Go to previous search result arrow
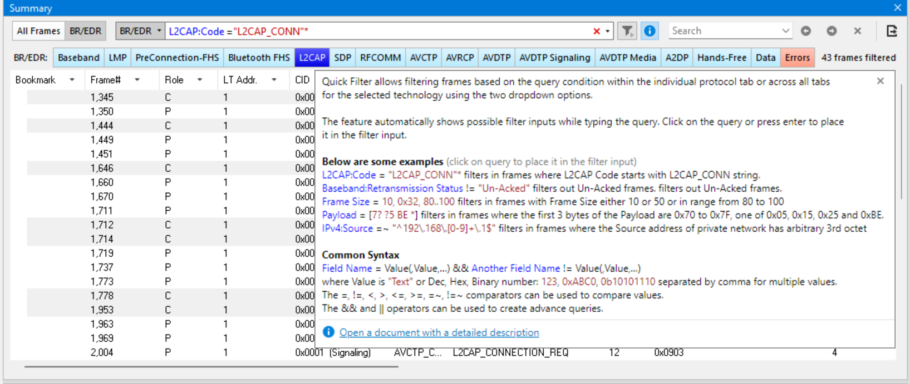This screenshot has height=384, width=910. tap(805, 31)
